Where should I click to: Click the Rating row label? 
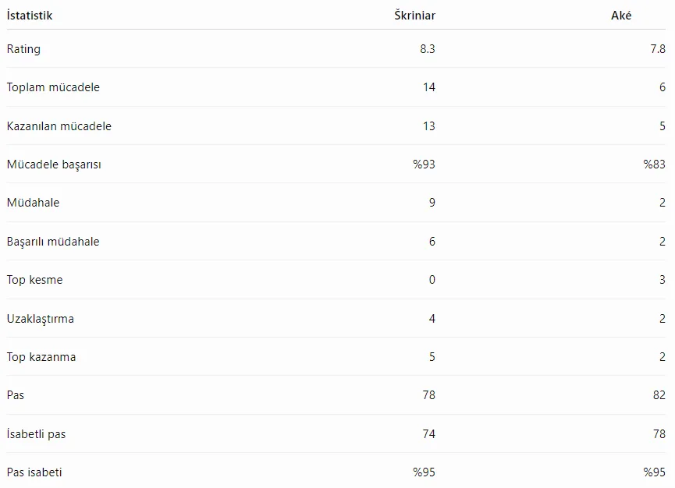tap(23, 49)
